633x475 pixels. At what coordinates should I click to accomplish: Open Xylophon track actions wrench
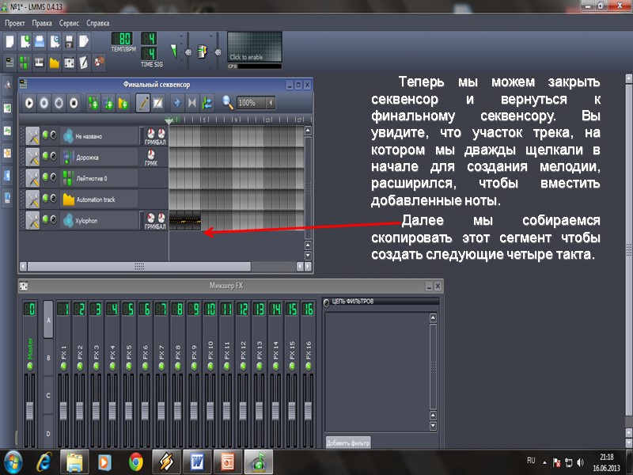pos(32,220)
